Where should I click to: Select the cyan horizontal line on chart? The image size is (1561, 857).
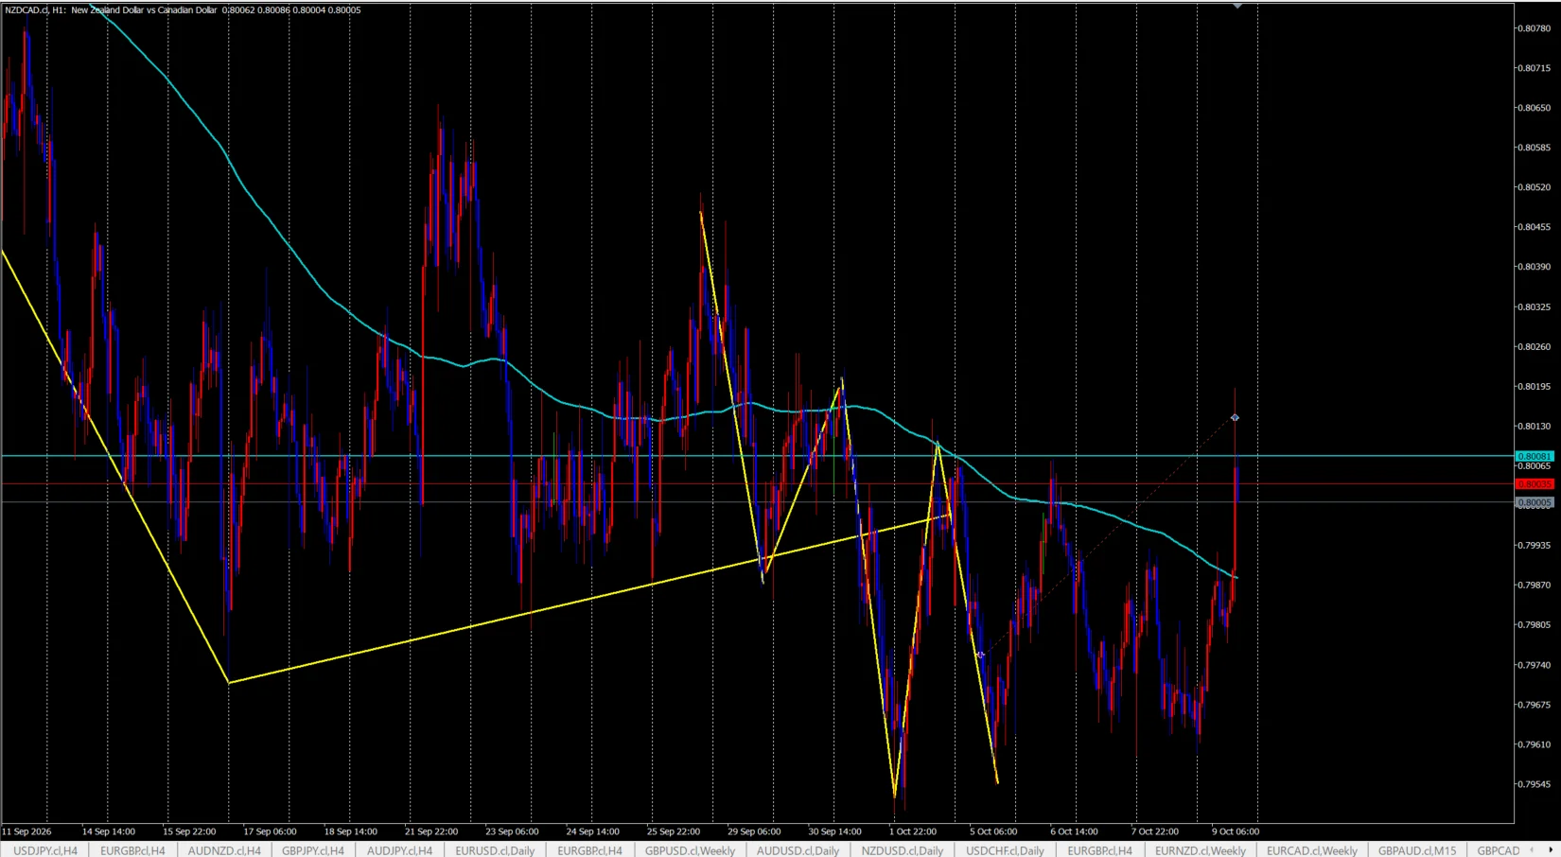(x=757, y=456)
